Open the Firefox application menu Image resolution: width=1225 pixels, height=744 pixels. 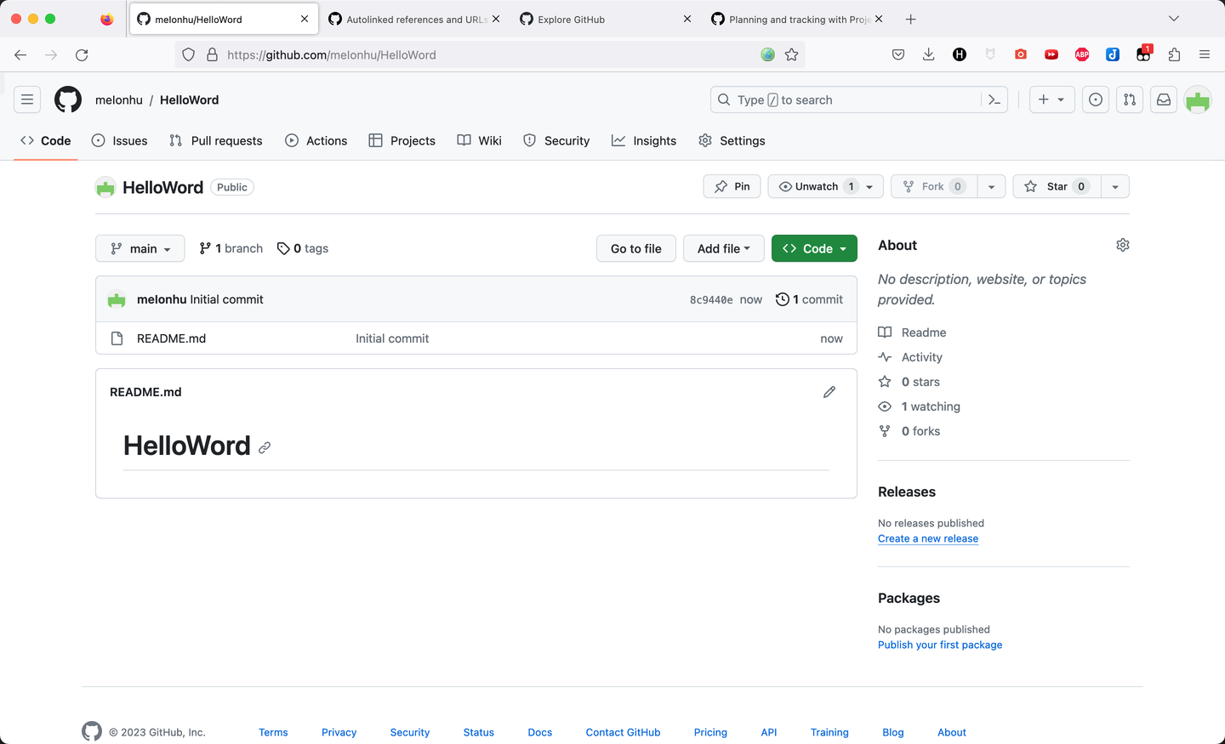coord(1205,54)
